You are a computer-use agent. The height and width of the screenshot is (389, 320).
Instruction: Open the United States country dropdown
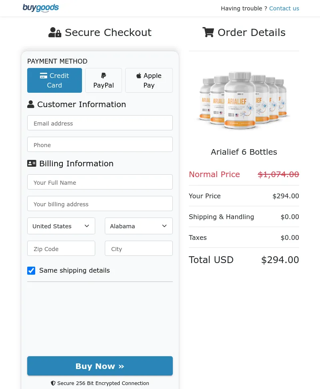pyautogui.click(x=61, y=226)
